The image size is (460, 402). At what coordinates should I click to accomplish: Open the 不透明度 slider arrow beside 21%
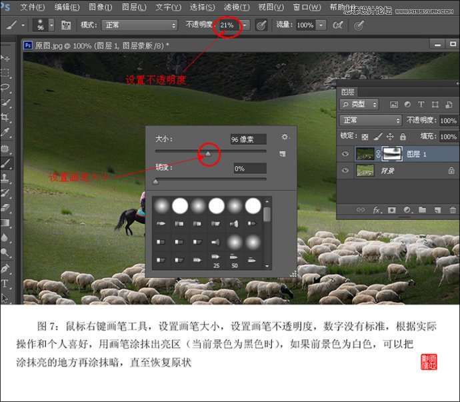[x=245, y=25]
